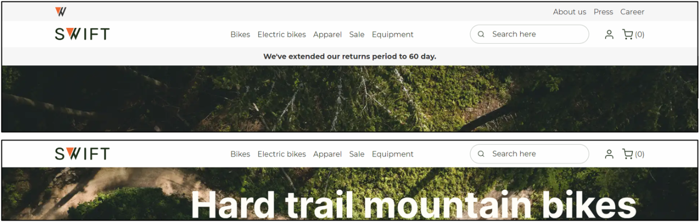Click the SWIFT logo above the Hard trail heading
700x222 pixels.
pos(82,154)
